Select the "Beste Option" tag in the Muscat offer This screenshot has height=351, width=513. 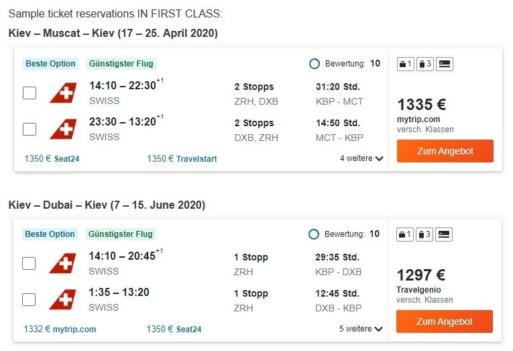click(x=50, y=64)
